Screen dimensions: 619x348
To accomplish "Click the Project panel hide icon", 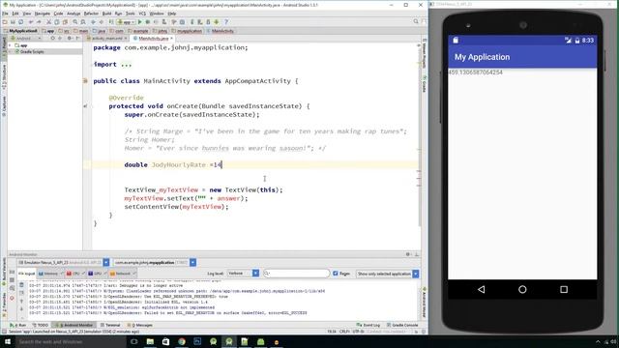I will coord(77,39).
